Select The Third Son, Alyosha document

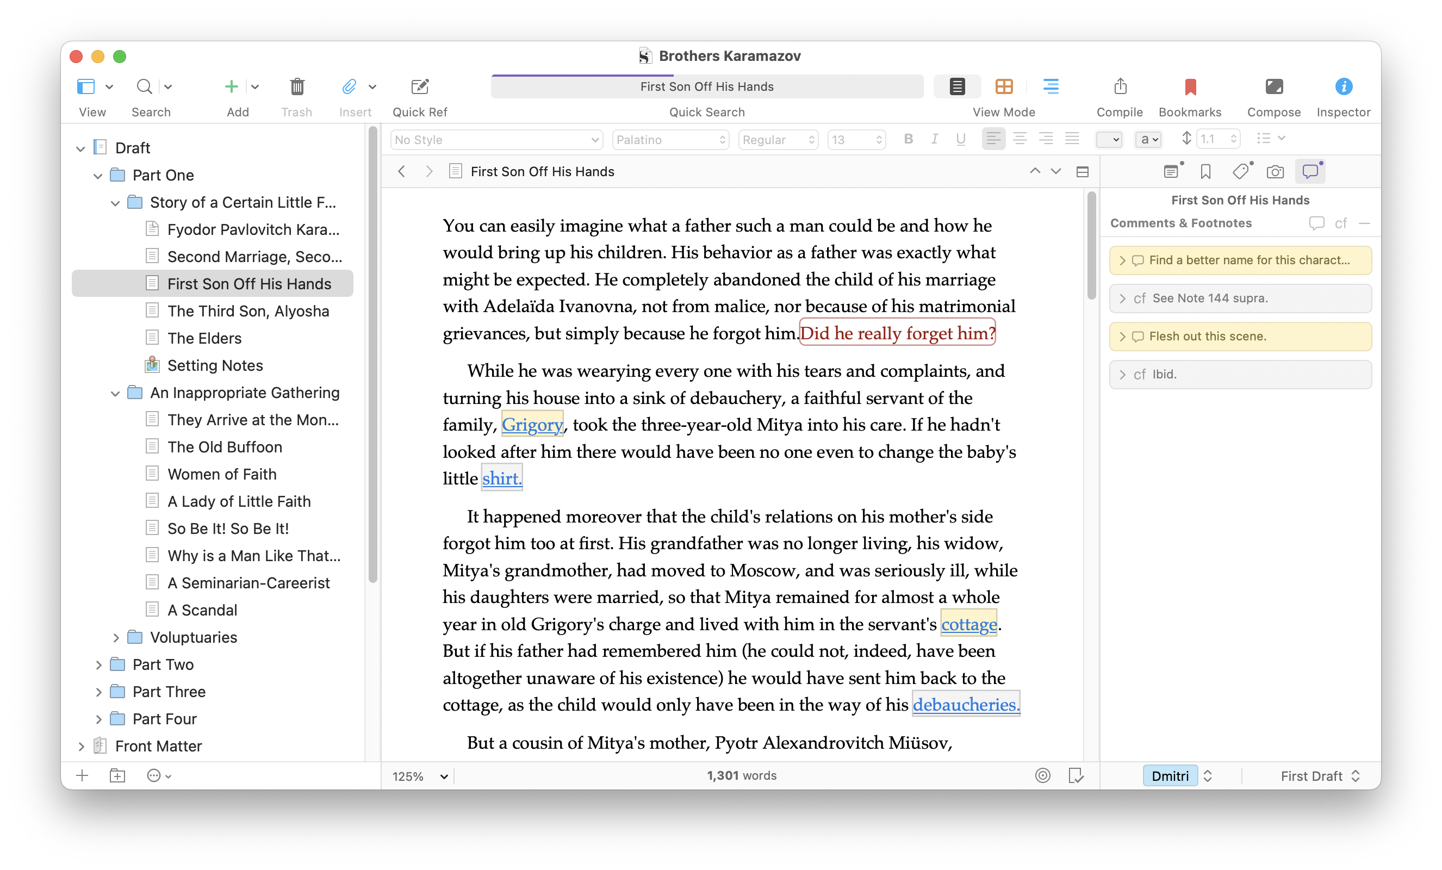coord(248,311)
